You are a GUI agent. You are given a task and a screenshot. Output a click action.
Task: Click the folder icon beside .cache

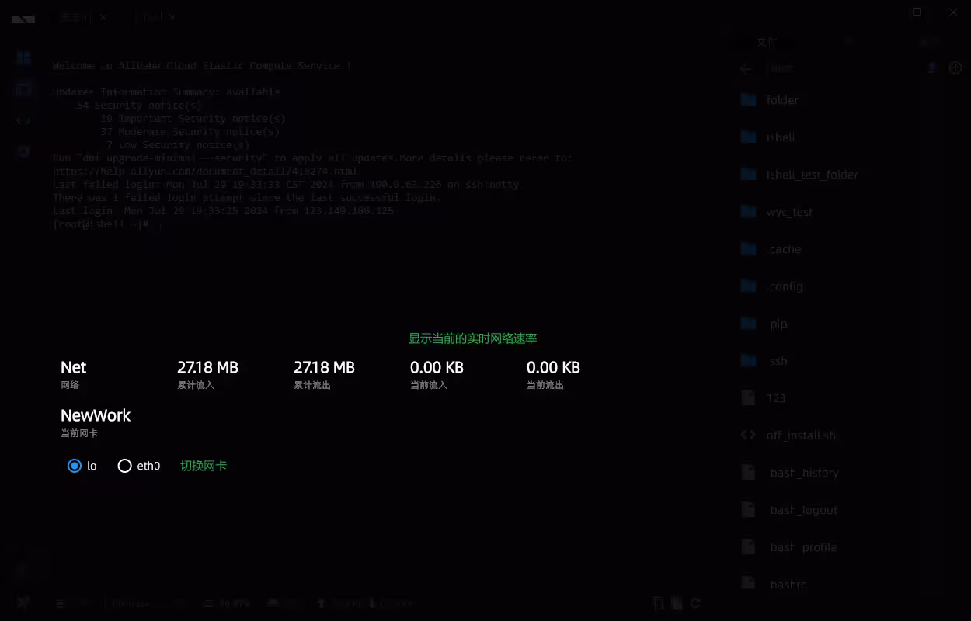coord(748,249)
